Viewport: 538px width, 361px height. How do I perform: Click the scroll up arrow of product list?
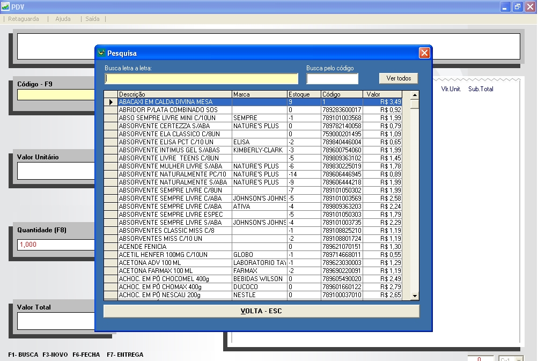[x=414, y=95]
